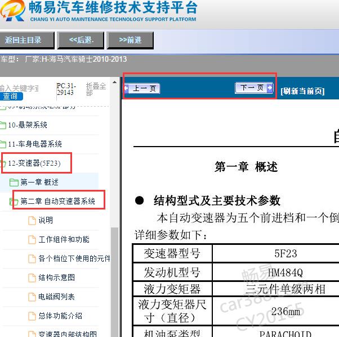Collapse 第二章 自动变速器系统 node

coord(57,202)
